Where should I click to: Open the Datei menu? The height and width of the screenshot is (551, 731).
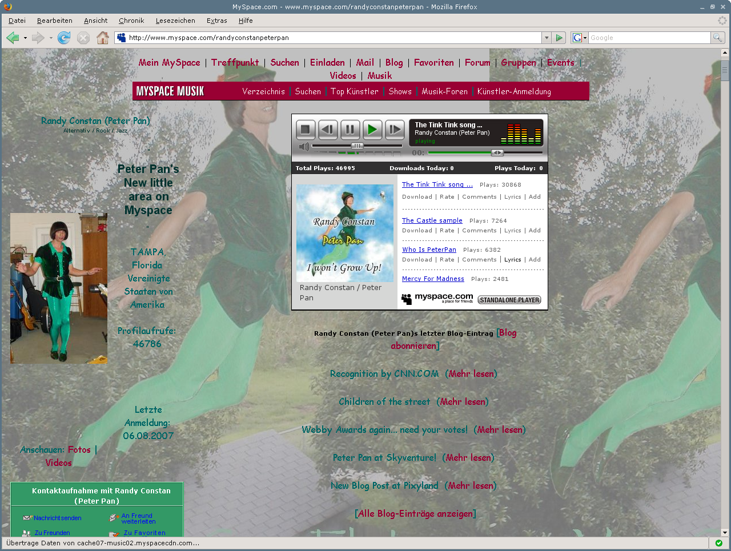pos(17,21)
